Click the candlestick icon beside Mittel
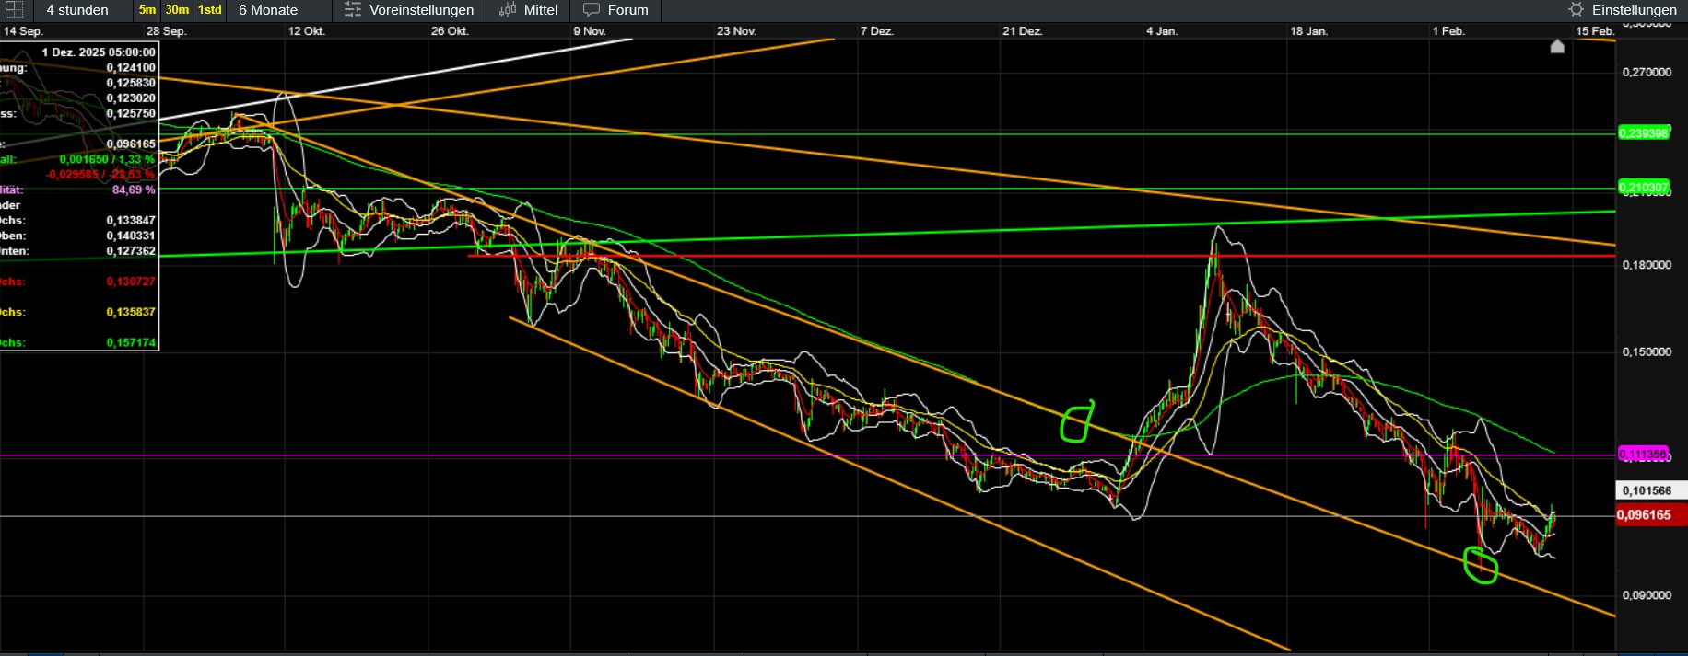 click(x=508, y=10)
